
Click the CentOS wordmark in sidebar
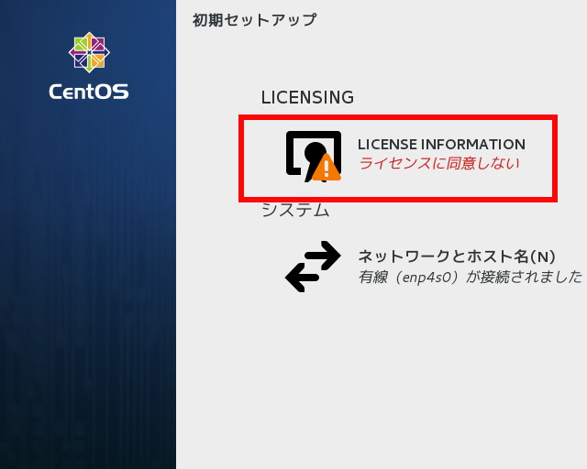pos(89,92)
